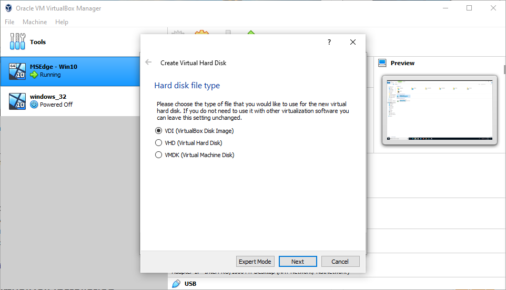The height and width of the screenshot is (290, 506).
Task: Click the MSEdge Win10 OS icon
Action: 17,71
